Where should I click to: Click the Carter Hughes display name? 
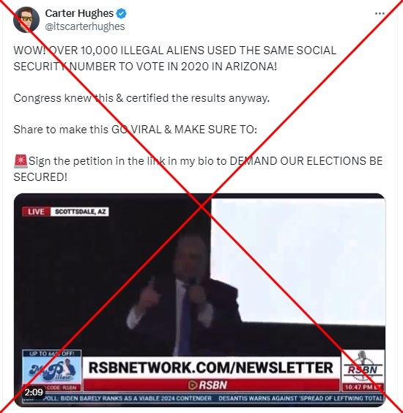point(79,13)
